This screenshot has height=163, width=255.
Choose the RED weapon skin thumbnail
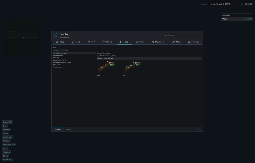tap(107, 67)
